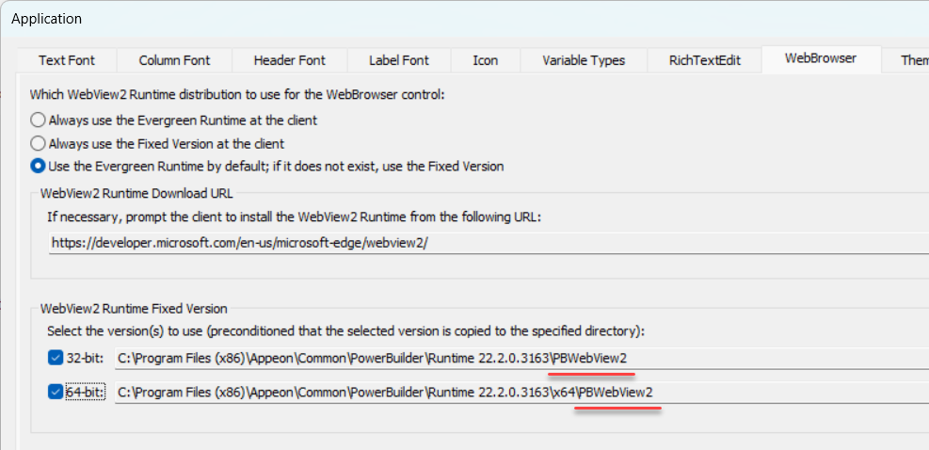929x450 pixels.
Task: Select Evergreen Runtime by default radio button
Action: (39, 167)
